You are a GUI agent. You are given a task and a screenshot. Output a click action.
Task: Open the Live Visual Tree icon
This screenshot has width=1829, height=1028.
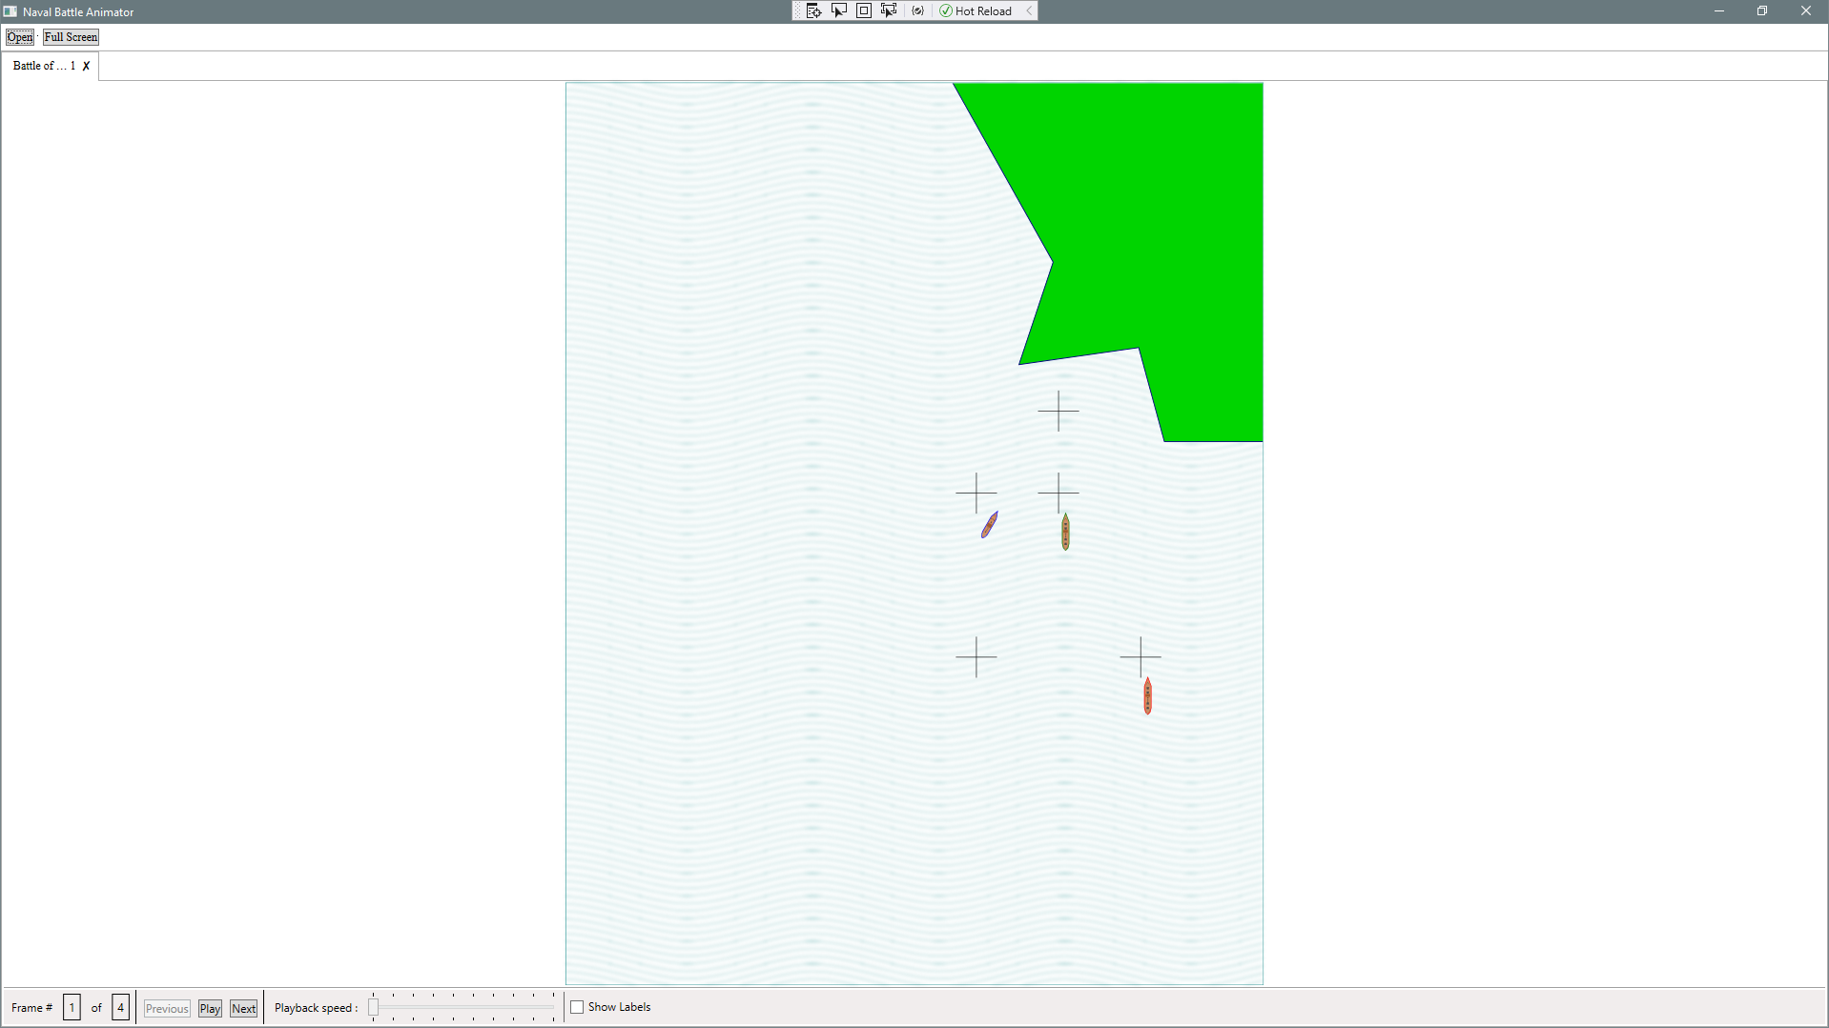point(813,10)
